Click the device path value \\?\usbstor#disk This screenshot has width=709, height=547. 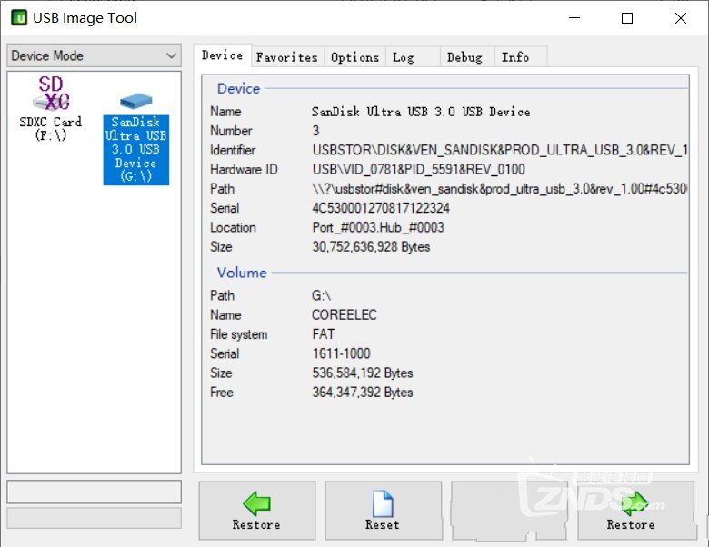point(500,188)
